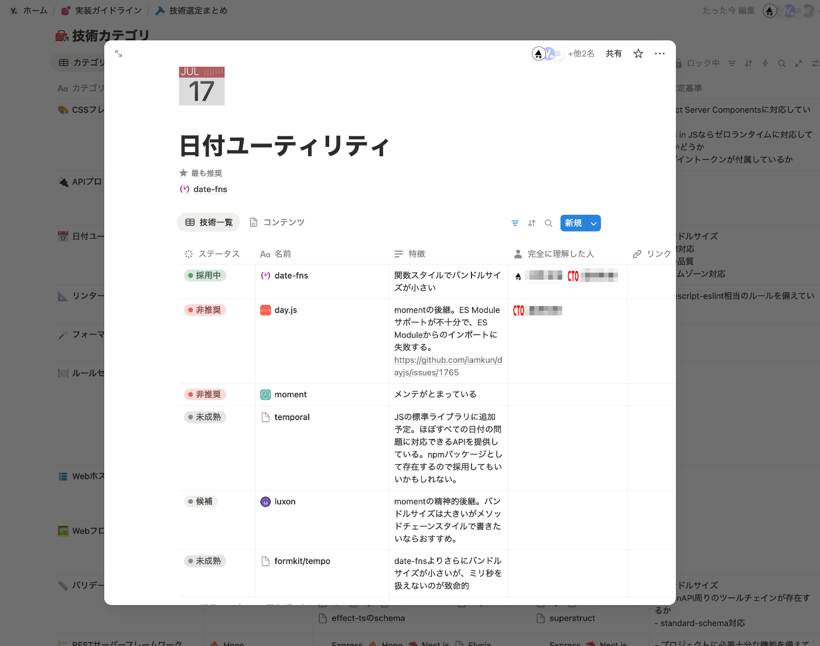Open moment row name
Image resolution: width=820 pixels, height=646 pixels.
(x=291, y=394)
